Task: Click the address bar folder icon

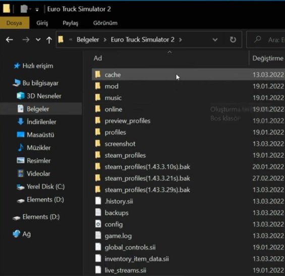Action: click(61, 39)
